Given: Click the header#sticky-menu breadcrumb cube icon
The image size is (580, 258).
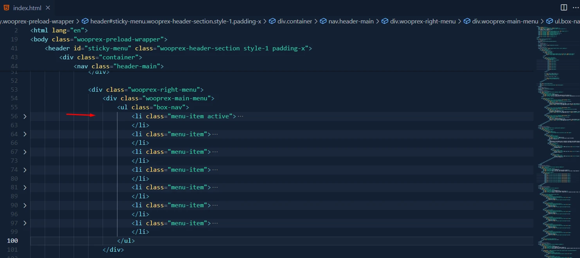Looking at the screenshot, I should 85,21.
